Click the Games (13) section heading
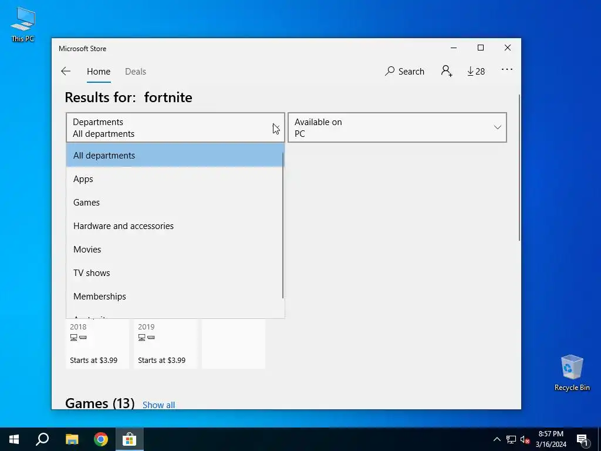Screen dimensions: 601x451 pos(100,403)
